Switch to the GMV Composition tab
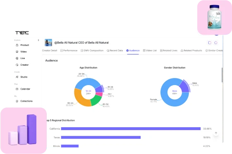 92,50
